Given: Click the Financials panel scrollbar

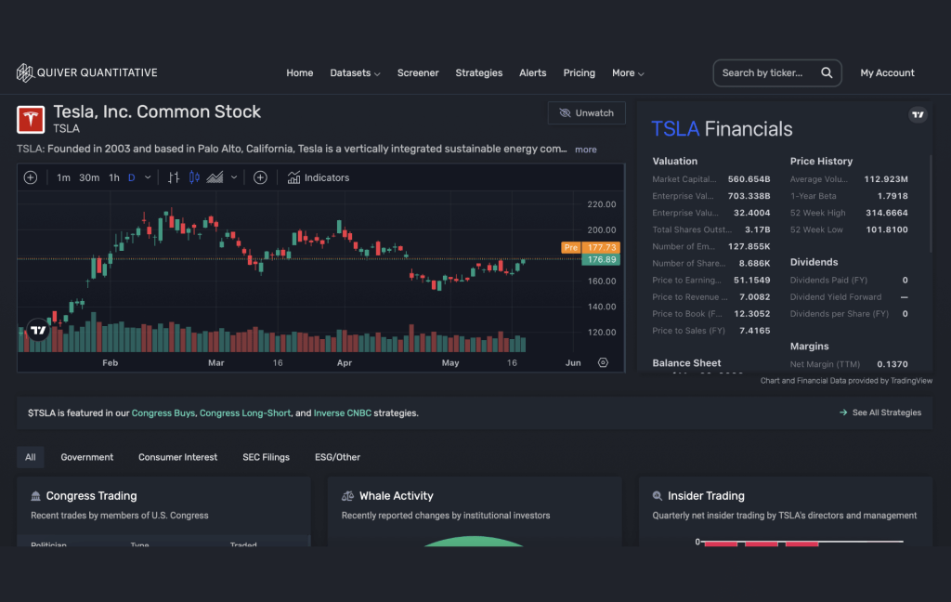Looking at the screenshot, I should [x=931, y=203].
